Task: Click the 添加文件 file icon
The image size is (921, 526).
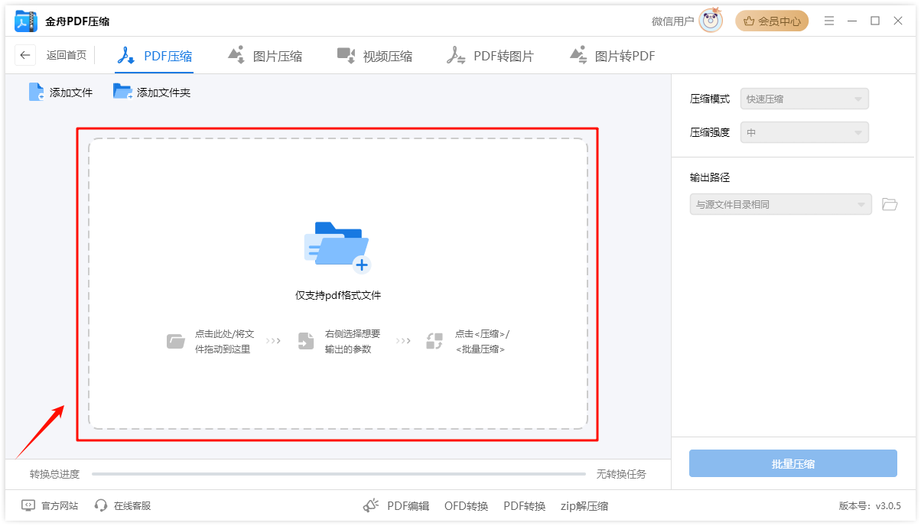Action: [x=36, y=92]
